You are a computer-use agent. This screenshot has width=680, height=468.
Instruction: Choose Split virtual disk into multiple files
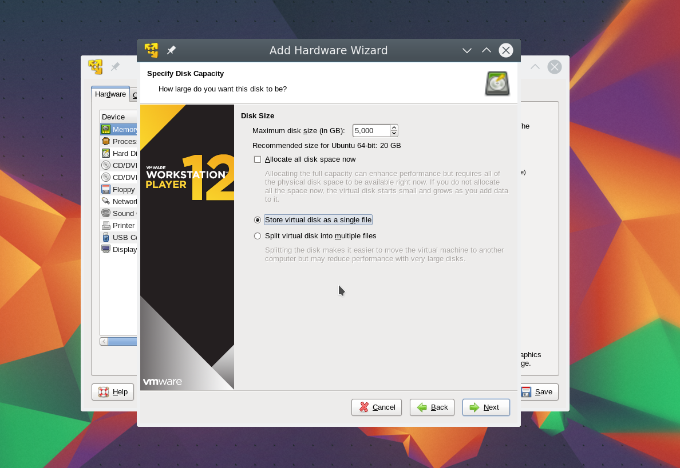point(258,236)
